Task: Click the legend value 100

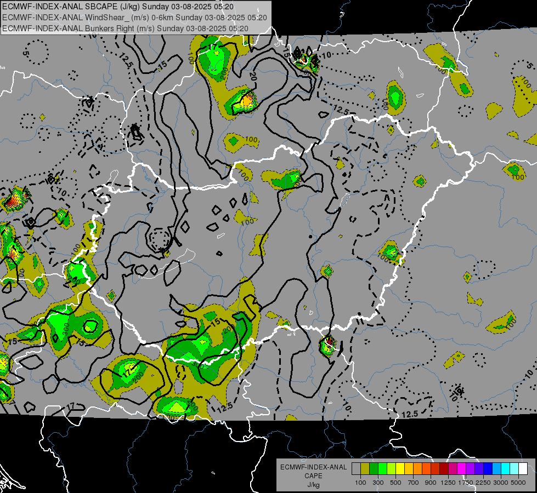Action: pyautogui.click(x=360, y=483)
